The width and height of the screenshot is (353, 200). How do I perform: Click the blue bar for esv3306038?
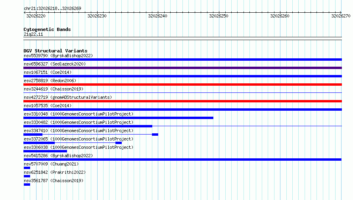pyautogui.click(x=45, y=151)
